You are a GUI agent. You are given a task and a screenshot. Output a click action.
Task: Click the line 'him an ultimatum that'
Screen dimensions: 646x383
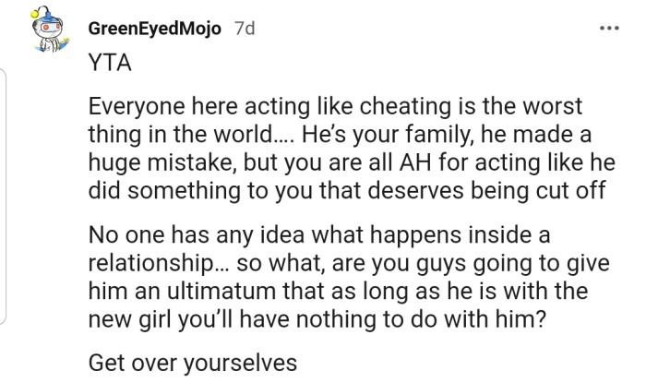338,291
